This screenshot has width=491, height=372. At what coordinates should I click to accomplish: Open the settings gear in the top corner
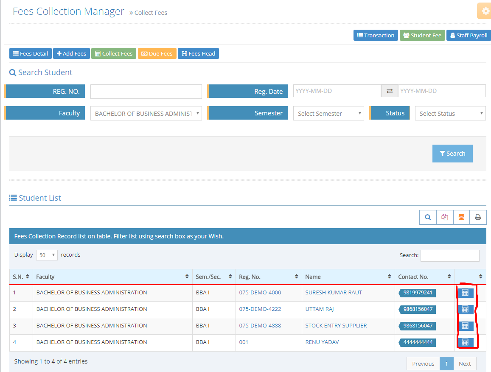tap(485, 11)
